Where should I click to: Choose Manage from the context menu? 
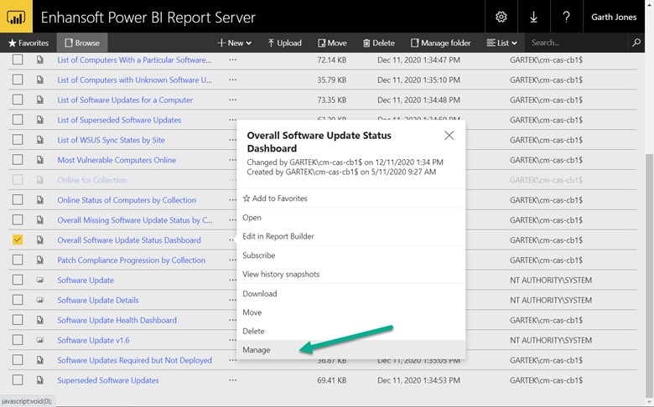click(x=257, y=350)
